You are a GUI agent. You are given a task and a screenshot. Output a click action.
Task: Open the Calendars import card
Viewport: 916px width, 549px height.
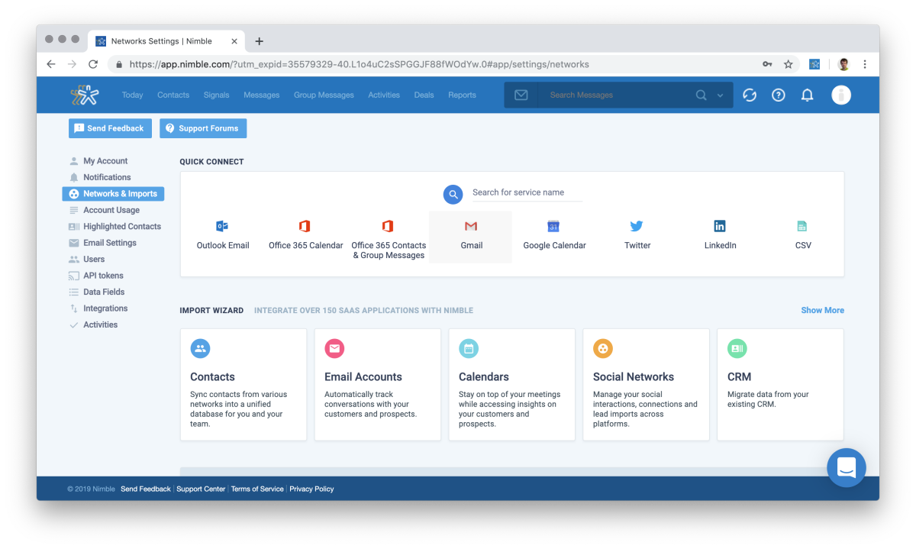pyautogui.click(x=512, y=385)
